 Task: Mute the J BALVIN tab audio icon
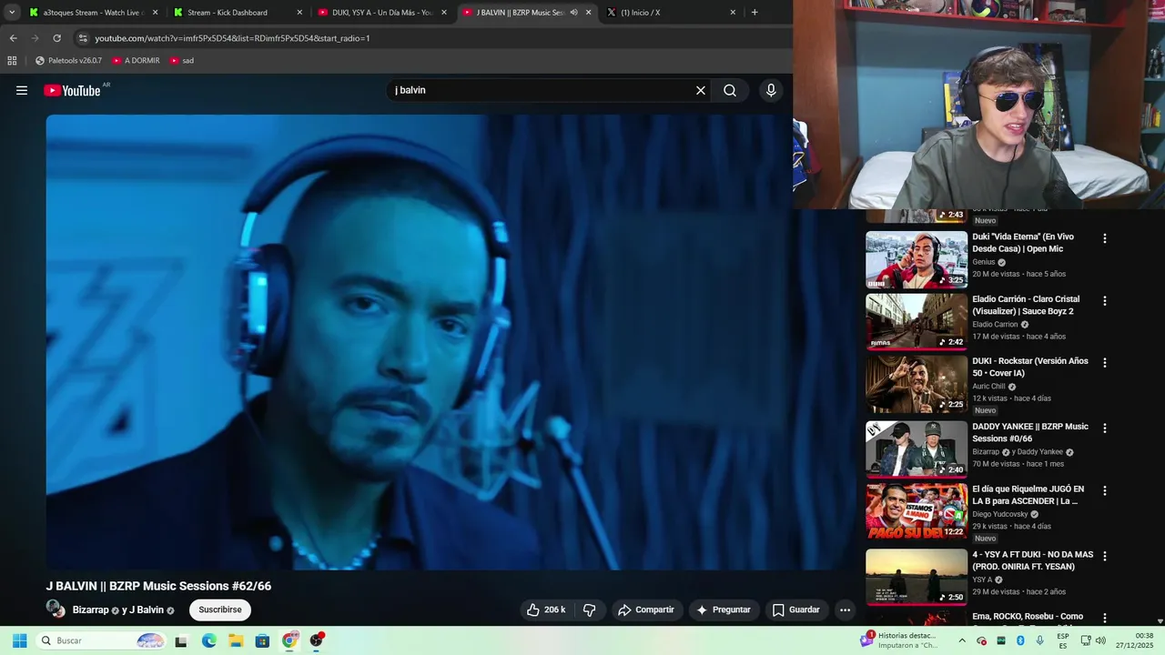(573, 13)
